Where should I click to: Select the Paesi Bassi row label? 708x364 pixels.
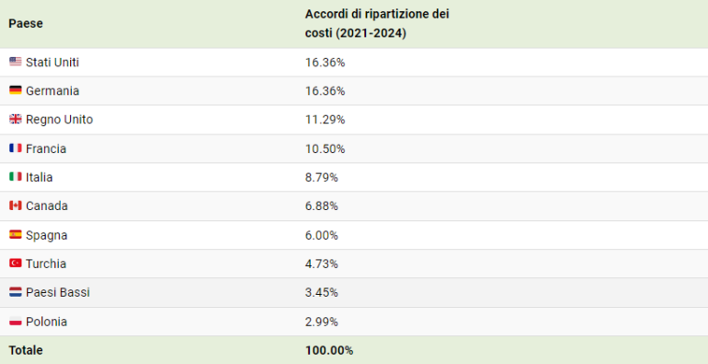point(58,293)
